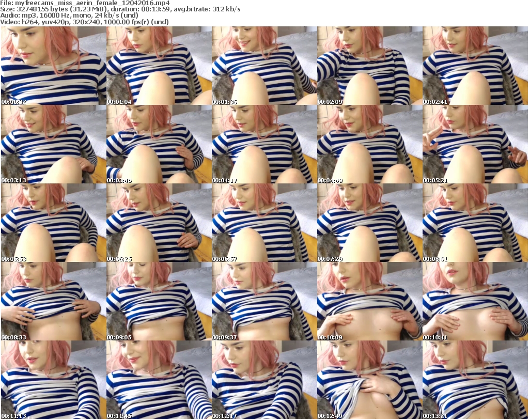Screen dimensions: 529x419
Task: Click the frame labeled 00:07:29
Action: [x=369, y=223]
